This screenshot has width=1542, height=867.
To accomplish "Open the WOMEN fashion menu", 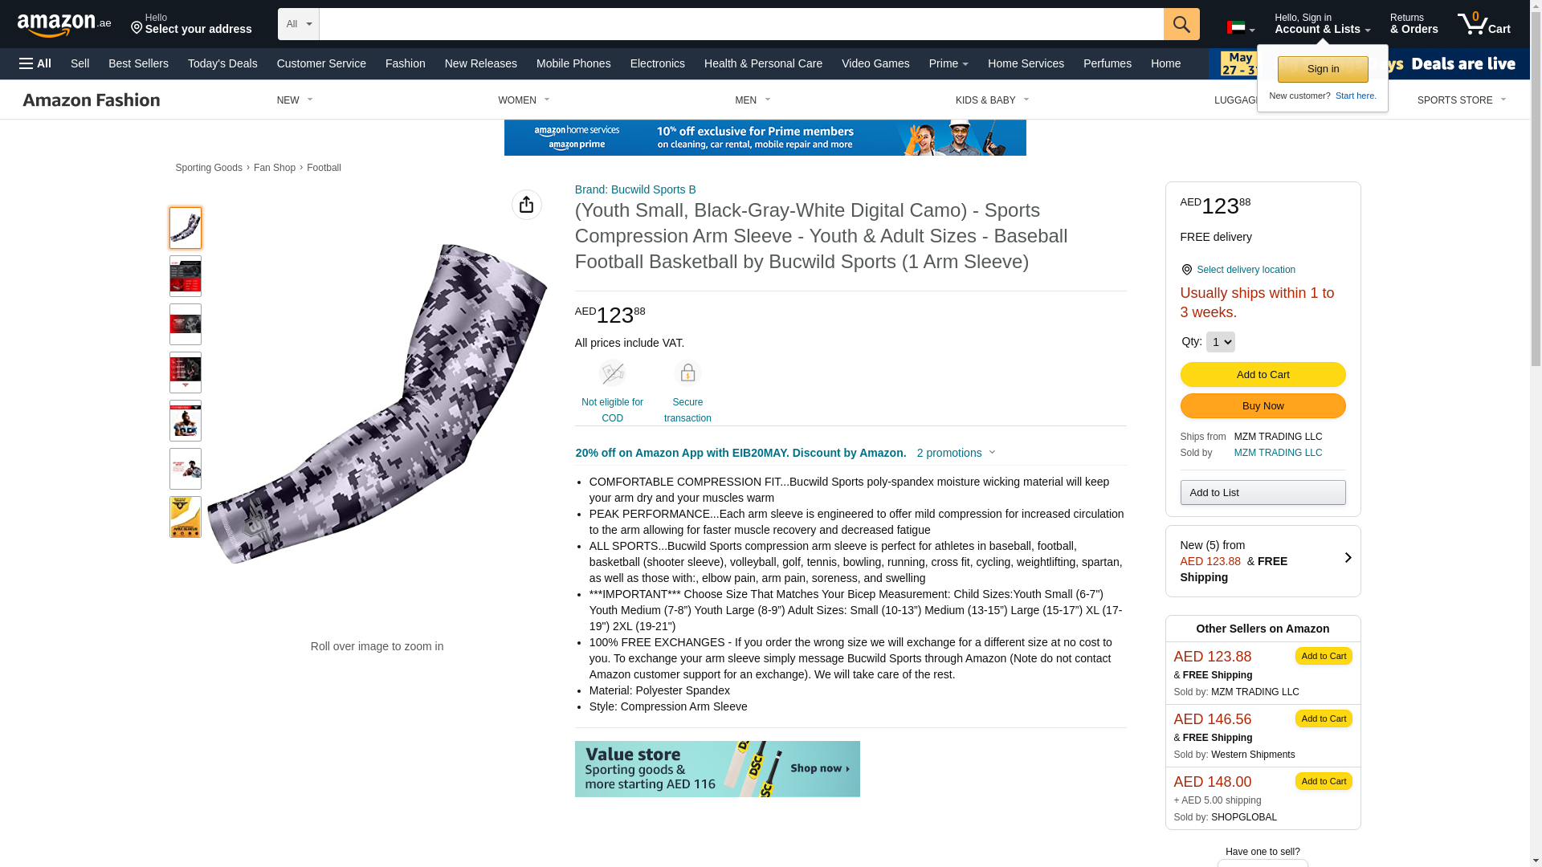I will click(524, 100).
